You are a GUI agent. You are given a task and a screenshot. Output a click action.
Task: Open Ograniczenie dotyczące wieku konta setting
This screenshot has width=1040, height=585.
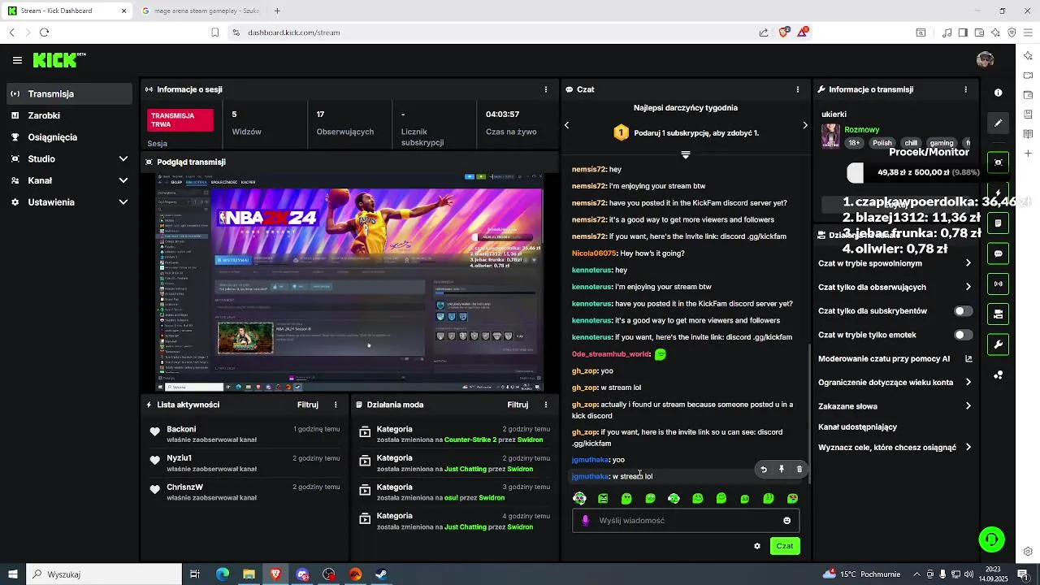895,383
